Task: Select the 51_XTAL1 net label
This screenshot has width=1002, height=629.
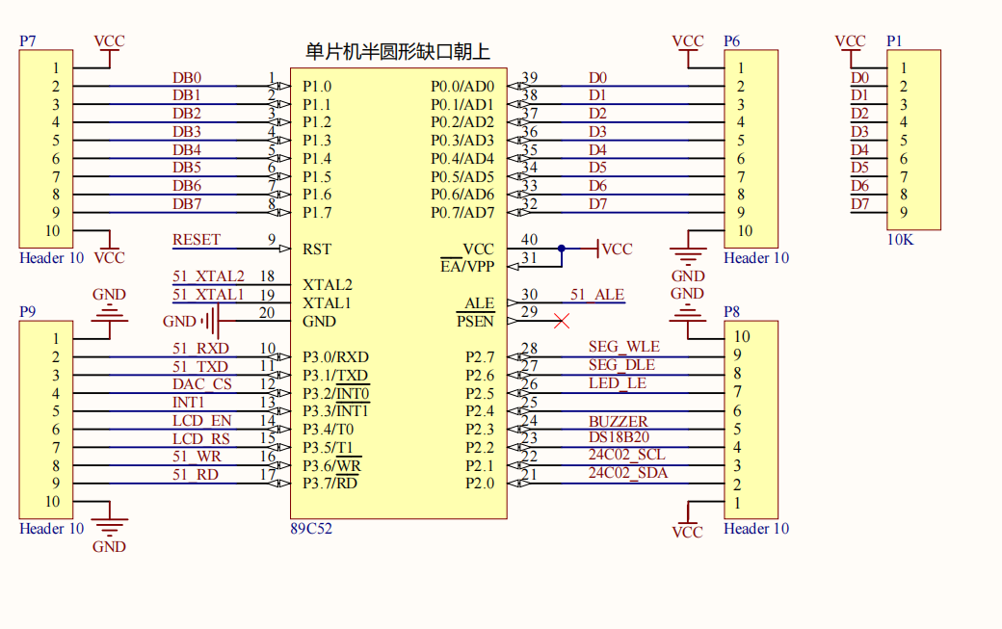Action: coord(208,295)
